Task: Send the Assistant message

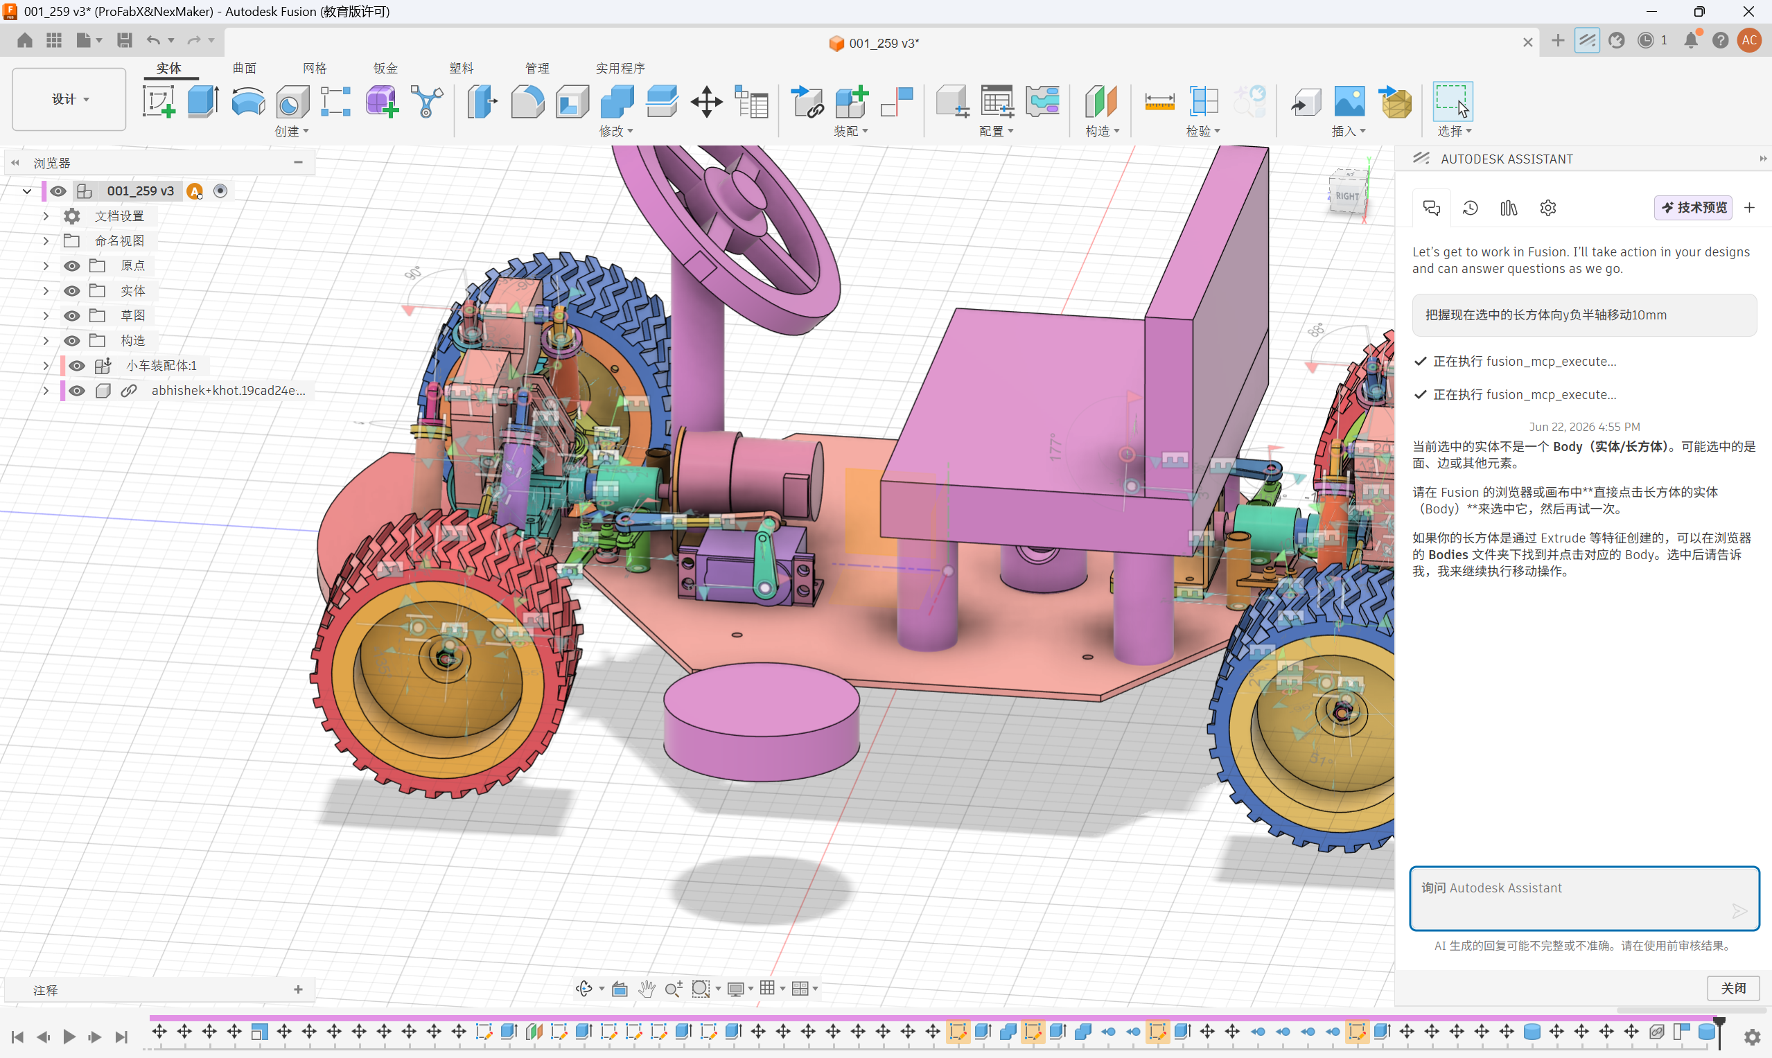Action: coord(1739,910)
